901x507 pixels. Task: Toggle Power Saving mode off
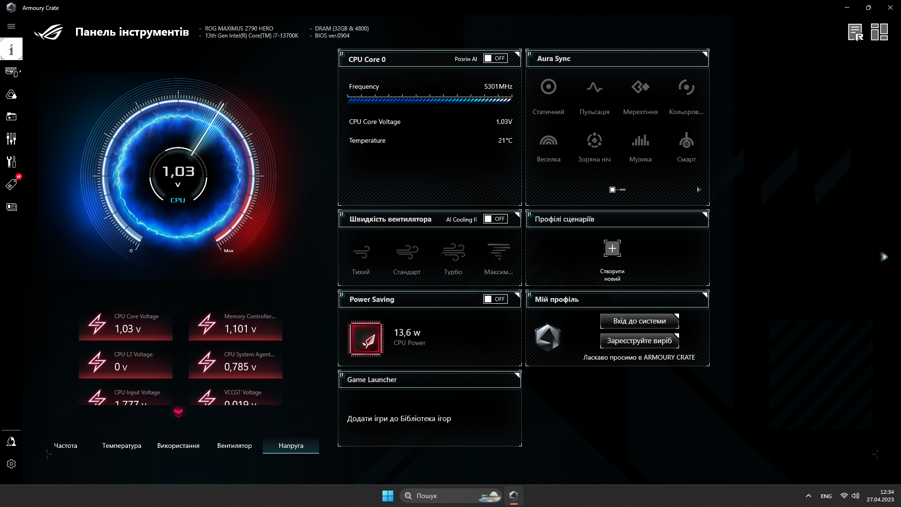point(495,299)
